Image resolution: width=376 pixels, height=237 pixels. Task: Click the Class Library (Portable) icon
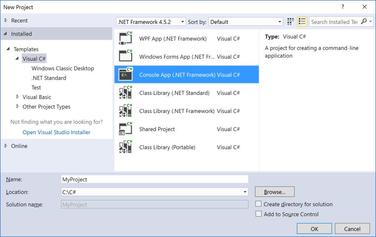point(125,147)
